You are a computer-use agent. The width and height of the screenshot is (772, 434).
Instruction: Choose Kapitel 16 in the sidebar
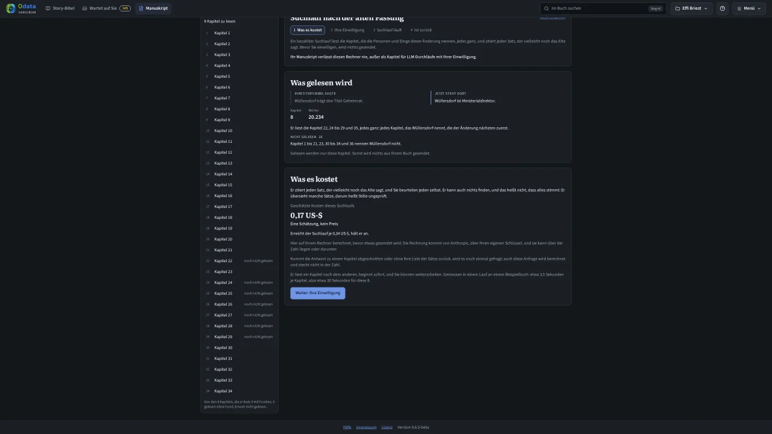coord(239,196)
